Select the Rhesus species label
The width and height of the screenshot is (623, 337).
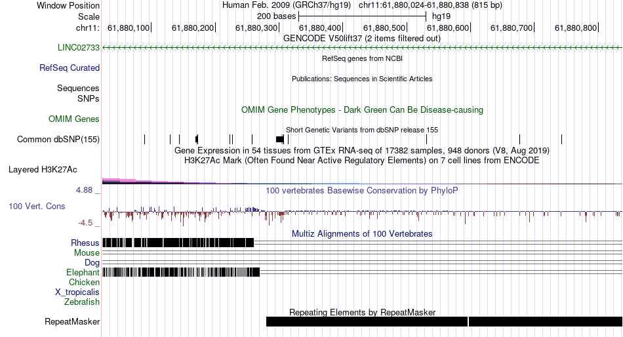pyautogui.click(x=85, y=243)
